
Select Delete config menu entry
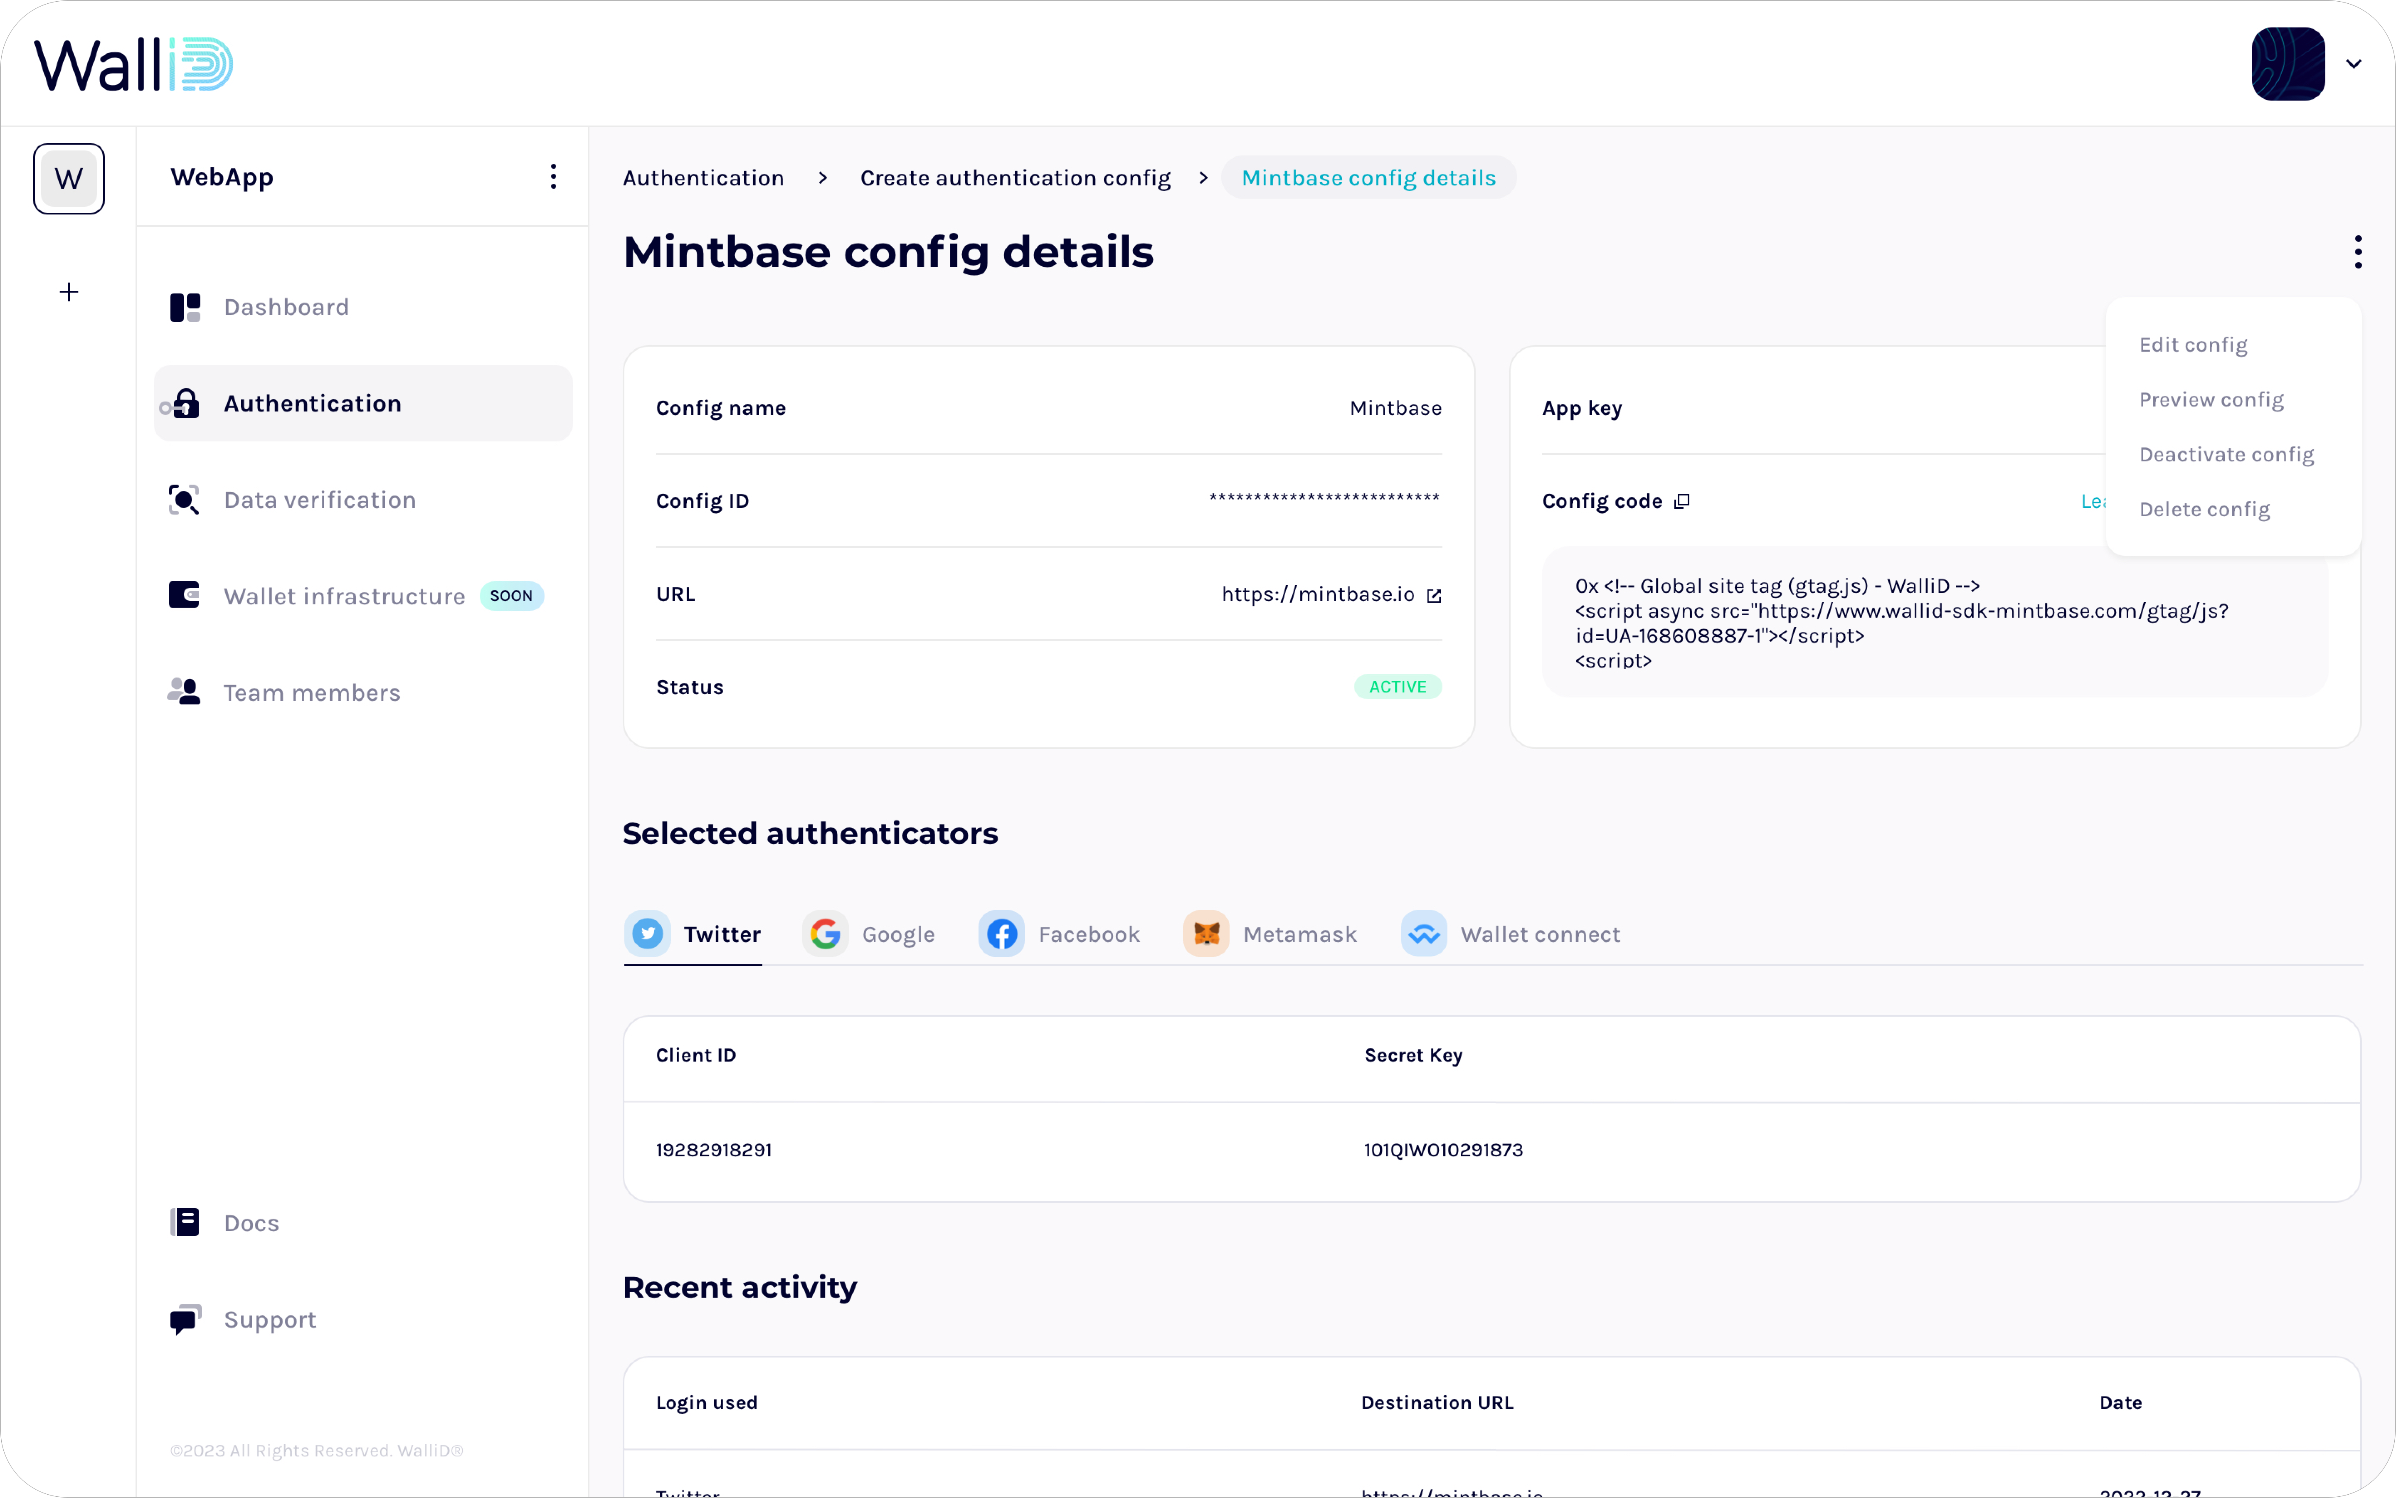[x=2204, y=509]
